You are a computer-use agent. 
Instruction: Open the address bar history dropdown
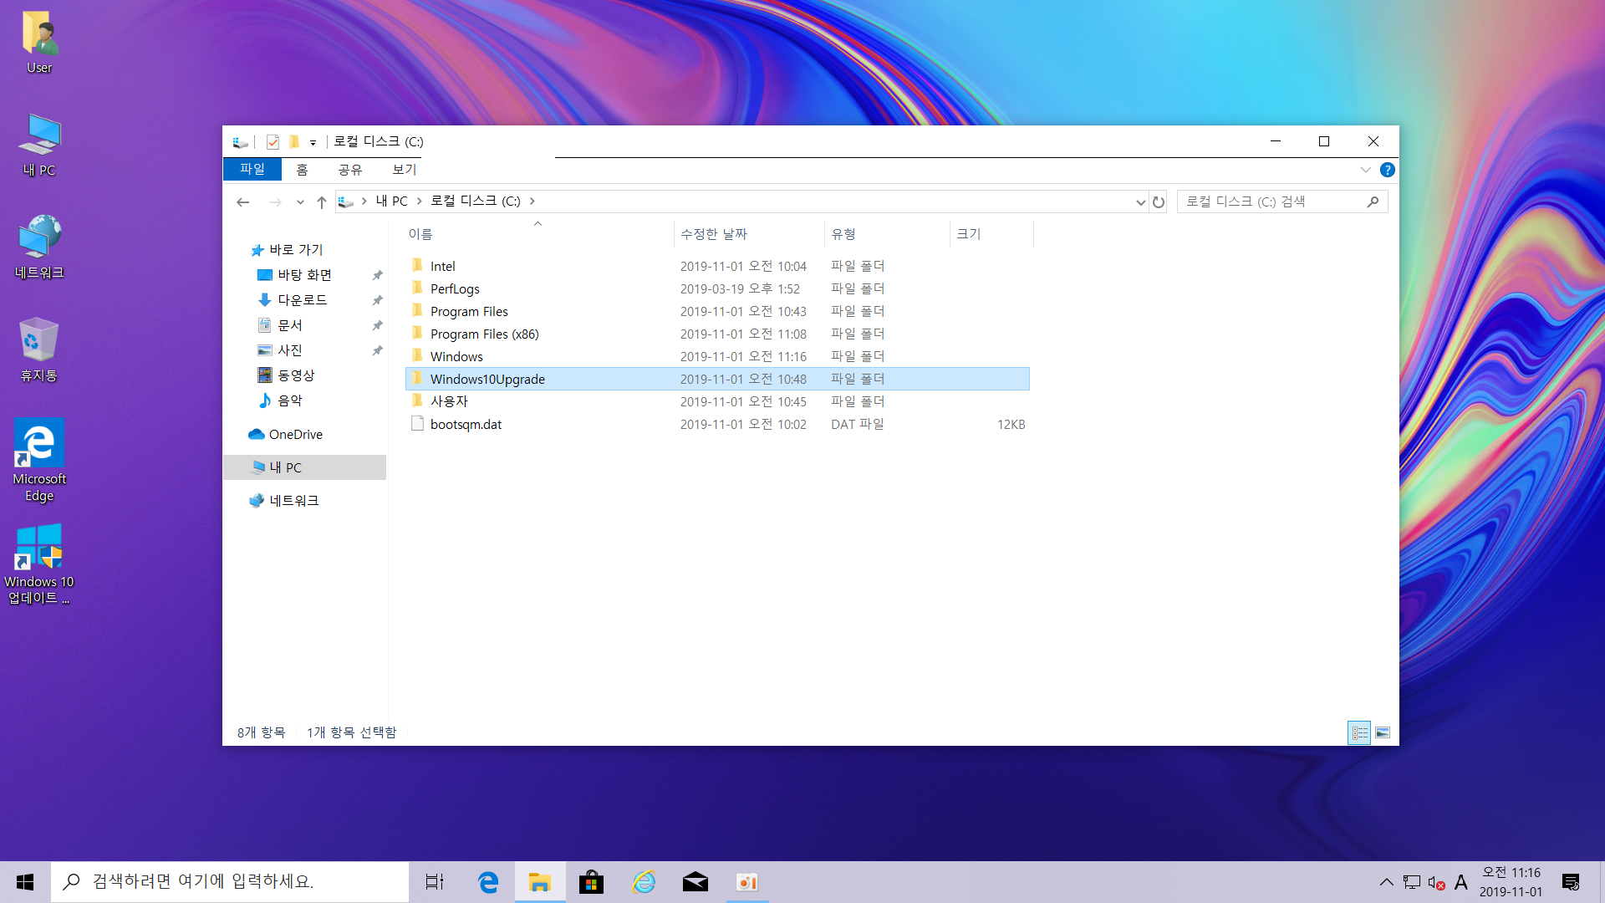[x=1140, y=202]
